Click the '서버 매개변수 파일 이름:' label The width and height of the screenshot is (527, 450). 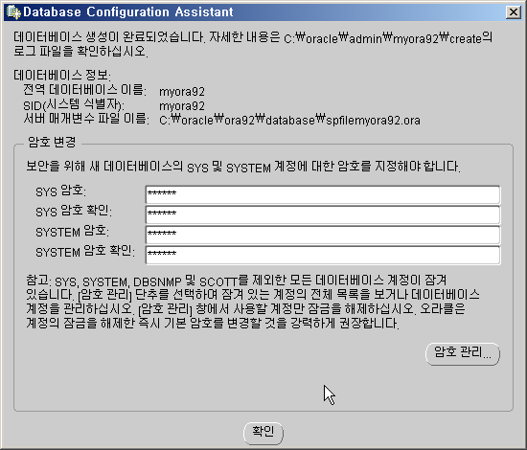tap(86, 119)
